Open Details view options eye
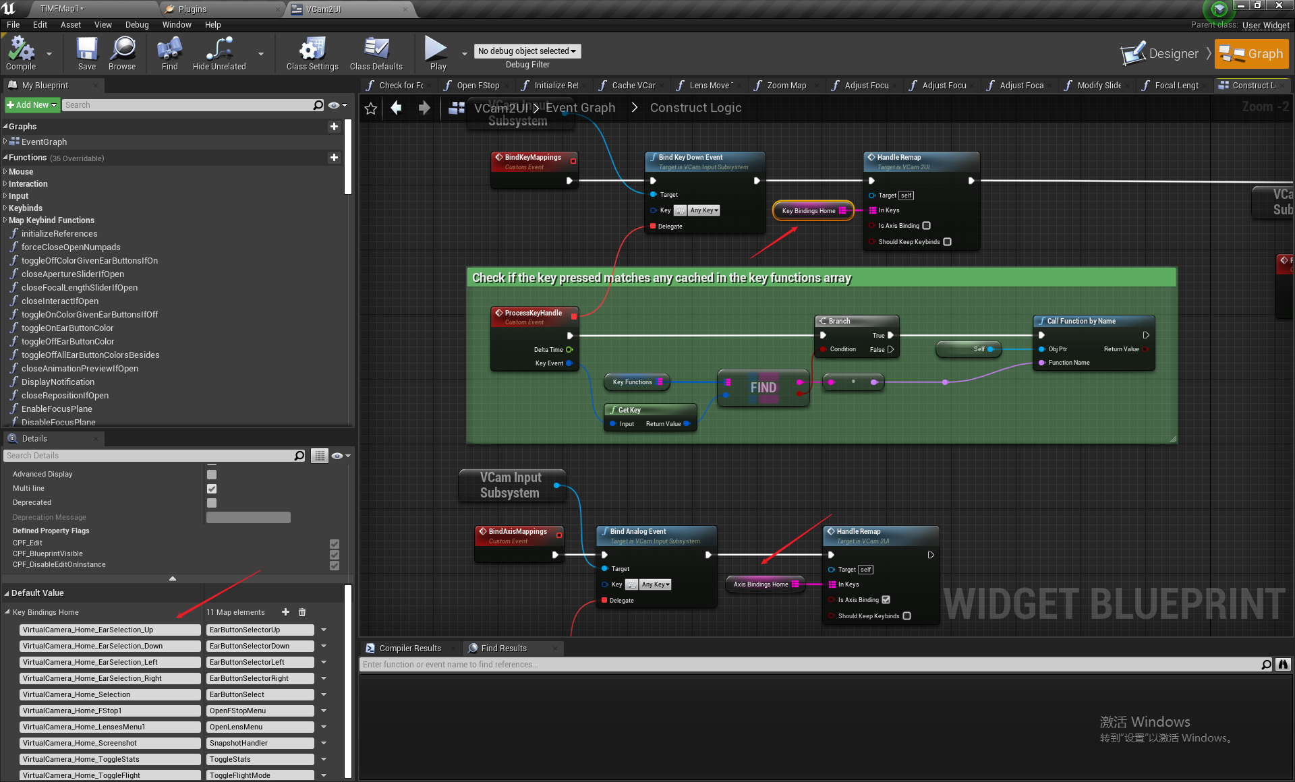 click(341, 456)
